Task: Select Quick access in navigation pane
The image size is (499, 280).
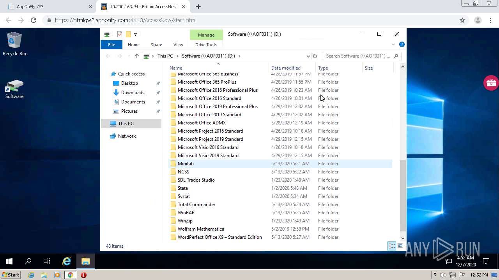Action: pyautogui.click(x=131, y=74)
